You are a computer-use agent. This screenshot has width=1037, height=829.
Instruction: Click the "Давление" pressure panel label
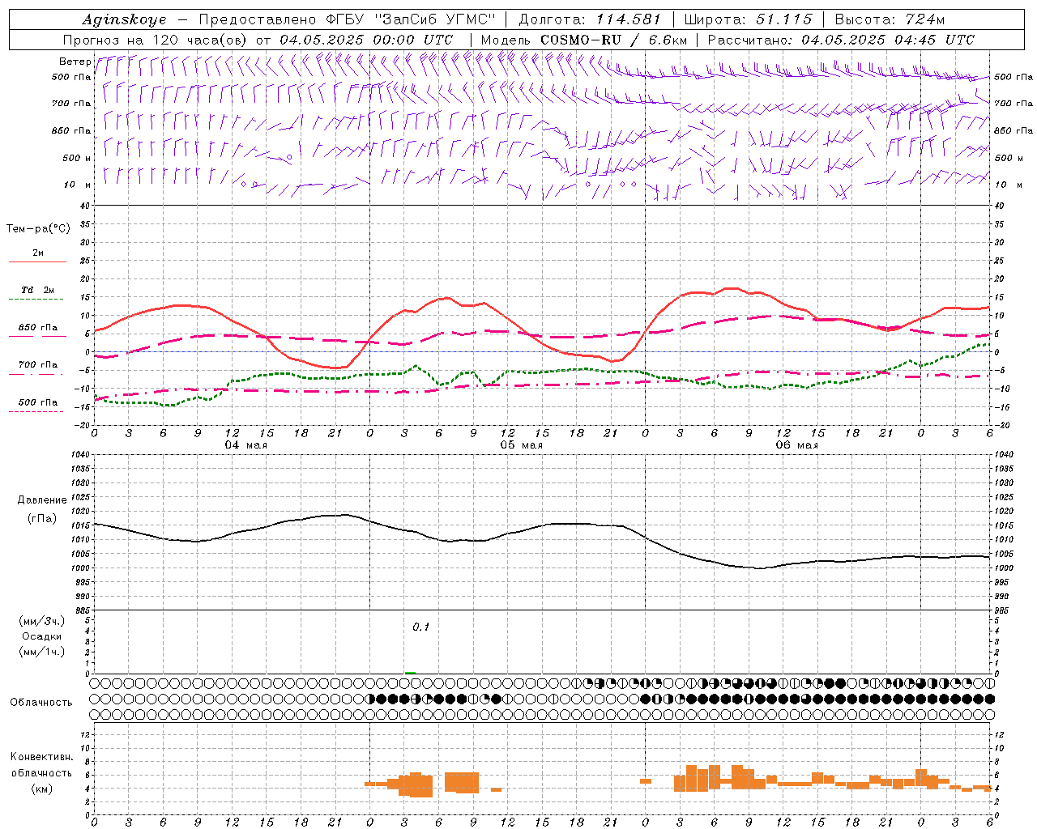point(42,500)
